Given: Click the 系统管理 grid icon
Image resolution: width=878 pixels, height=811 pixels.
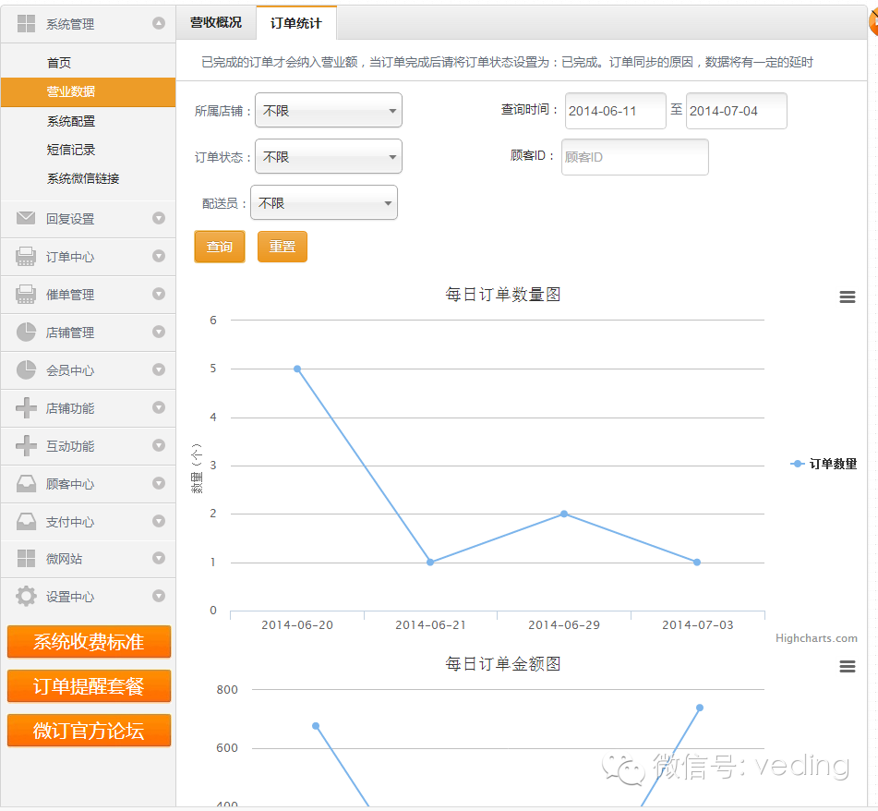Looking at the screenshot, I should (27, 23).
